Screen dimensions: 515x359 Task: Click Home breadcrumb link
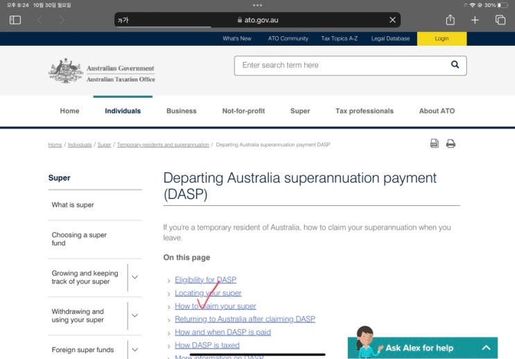[55, 145]
